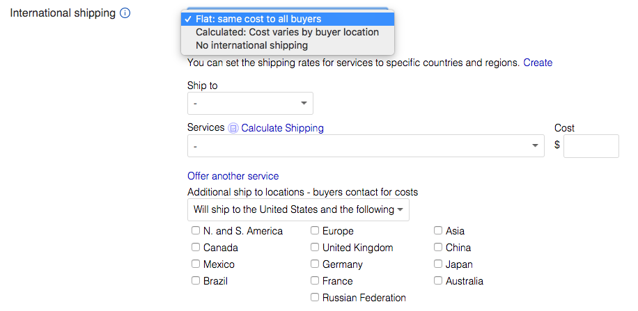Tick the United Kingdom checkbox
638x311 pixels.
[x=315, y=247]
